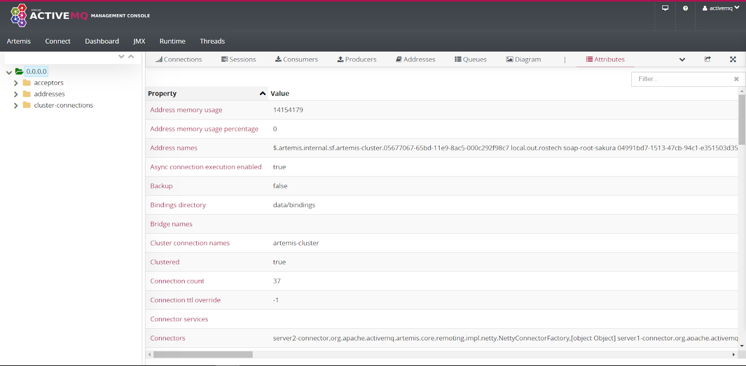Select the 0.0.0.0 broker node
The width and height of the screenshot is (746, 366).
tap(36, 71)
